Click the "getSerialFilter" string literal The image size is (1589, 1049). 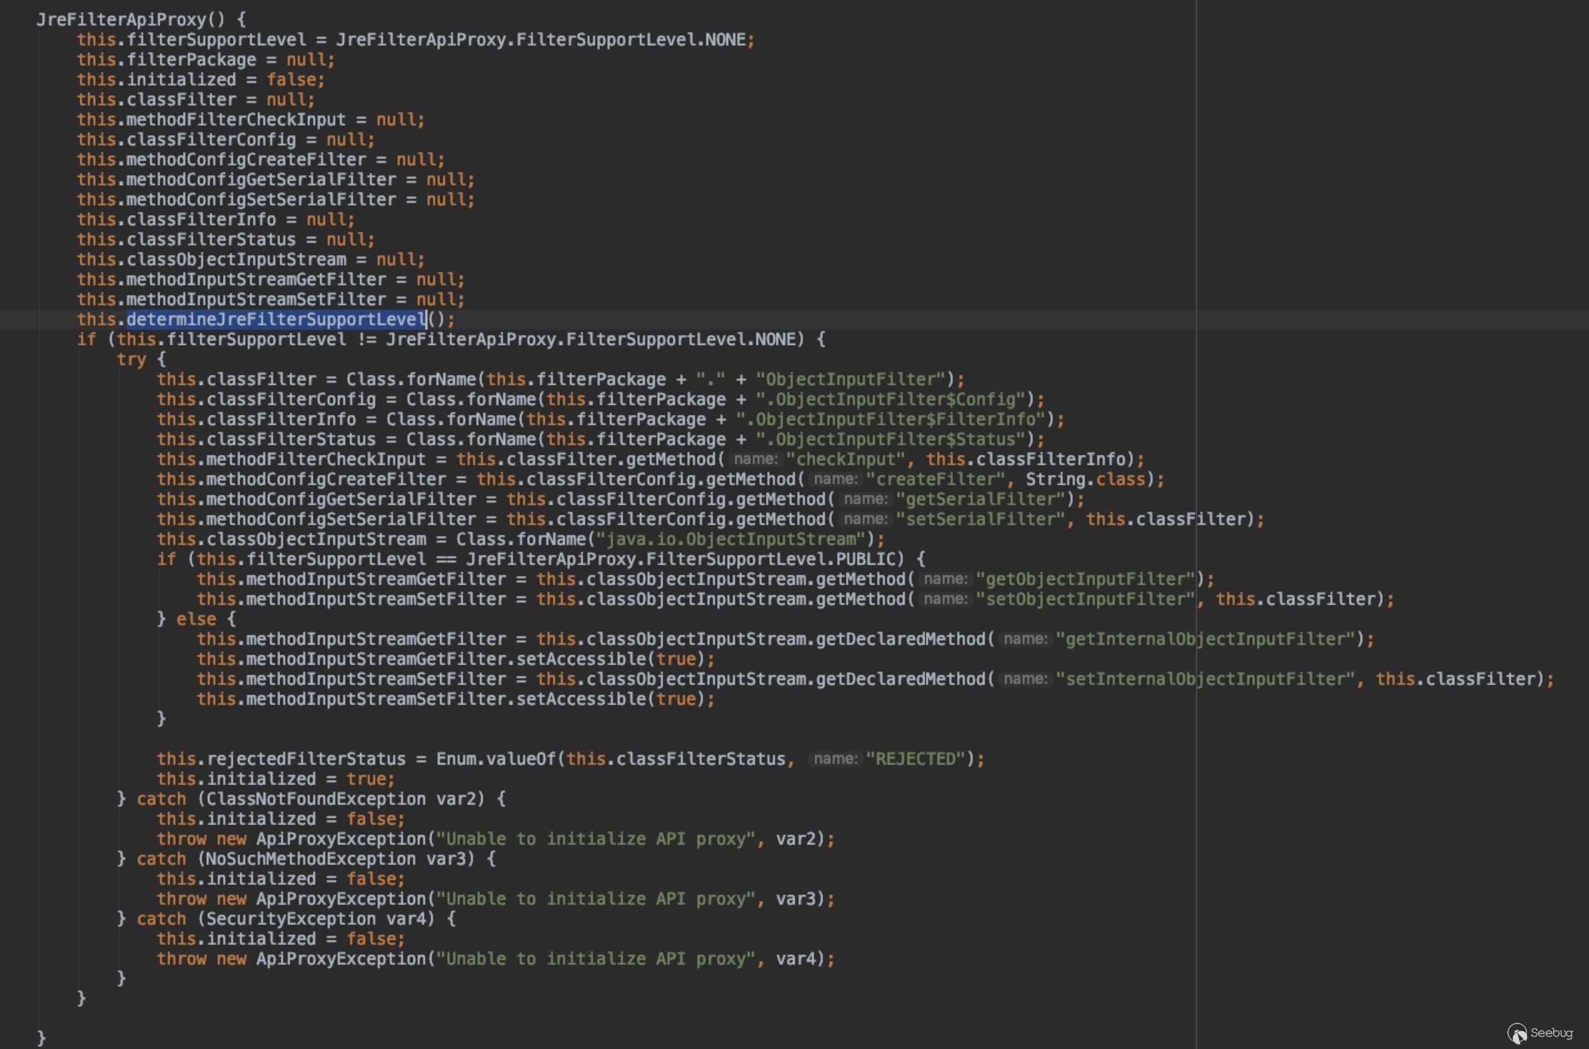pos(980,500)
